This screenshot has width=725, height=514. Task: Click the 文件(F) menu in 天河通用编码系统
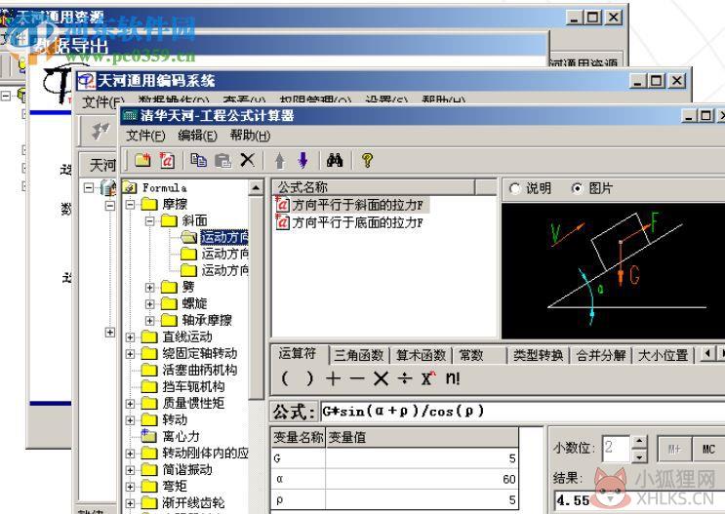tap(104, 101)
